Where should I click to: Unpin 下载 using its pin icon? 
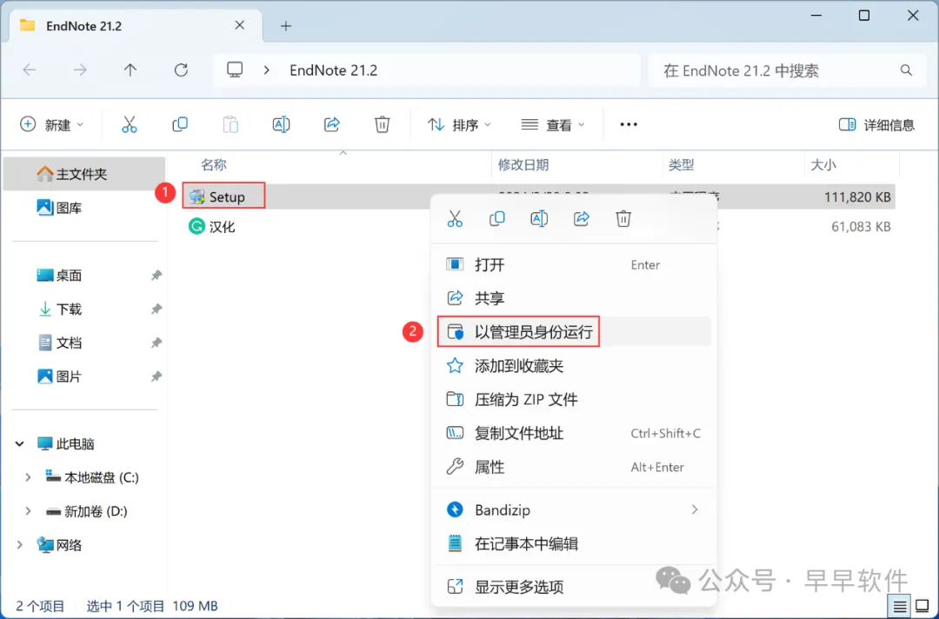pos(156,309)
